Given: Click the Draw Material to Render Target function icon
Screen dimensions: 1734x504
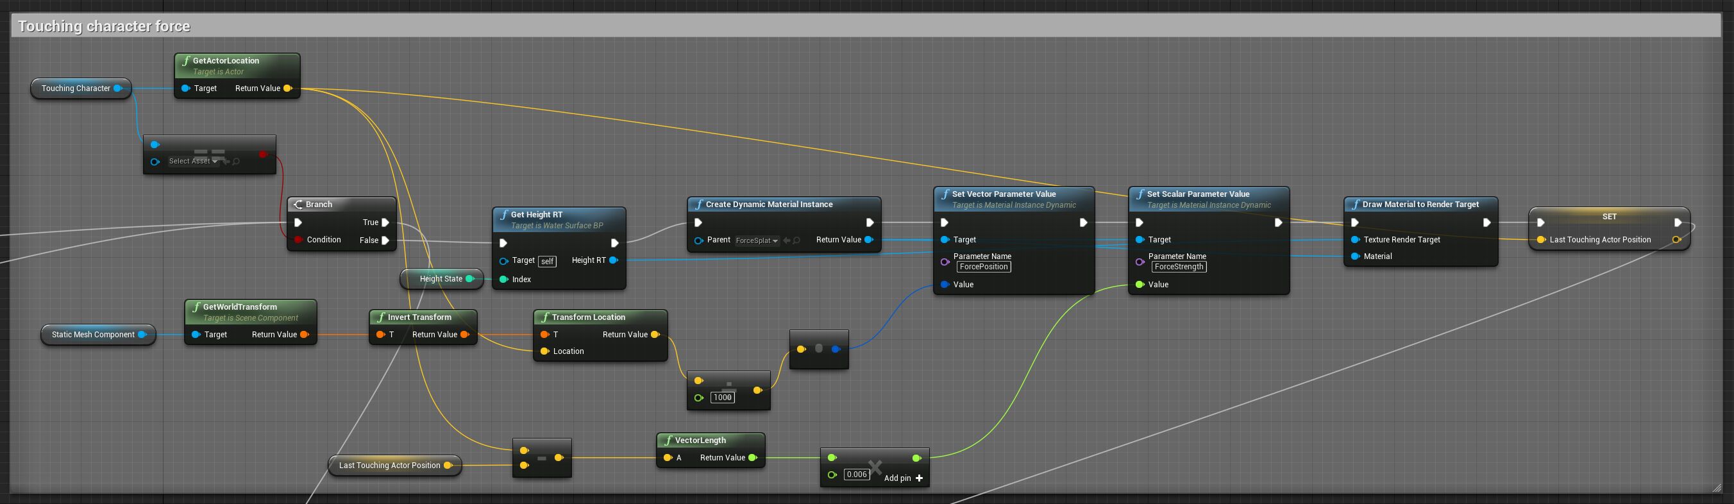Looking at the screenshot, I should pos(1354,205).
